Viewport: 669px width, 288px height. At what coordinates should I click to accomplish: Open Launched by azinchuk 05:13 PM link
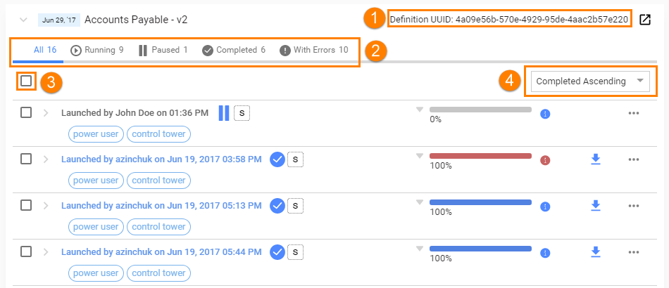[161, 206]
